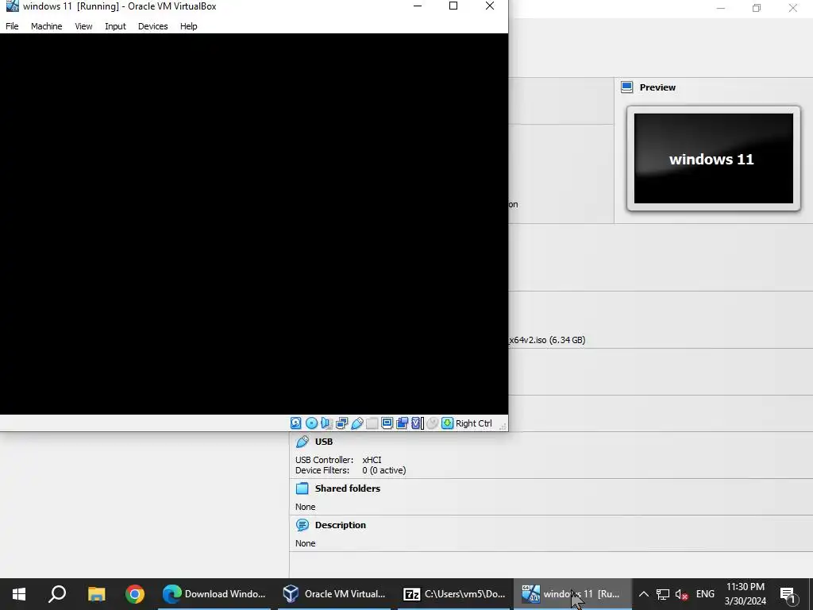Click the virtualization CPU status icon
Screen dimensions: 813x610
(x=417, y=423)
